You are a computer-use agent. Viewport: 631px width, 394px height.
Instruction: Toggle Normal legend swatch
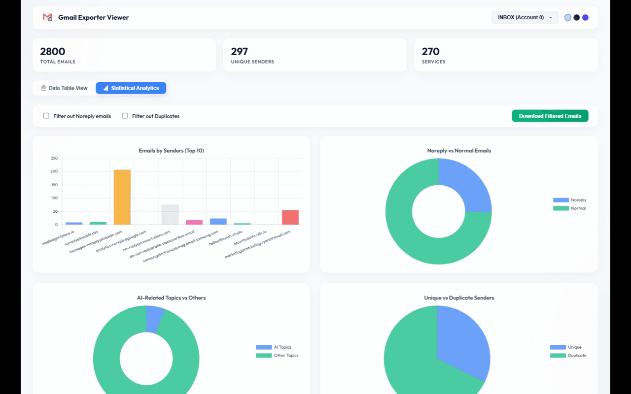(561, 208)
